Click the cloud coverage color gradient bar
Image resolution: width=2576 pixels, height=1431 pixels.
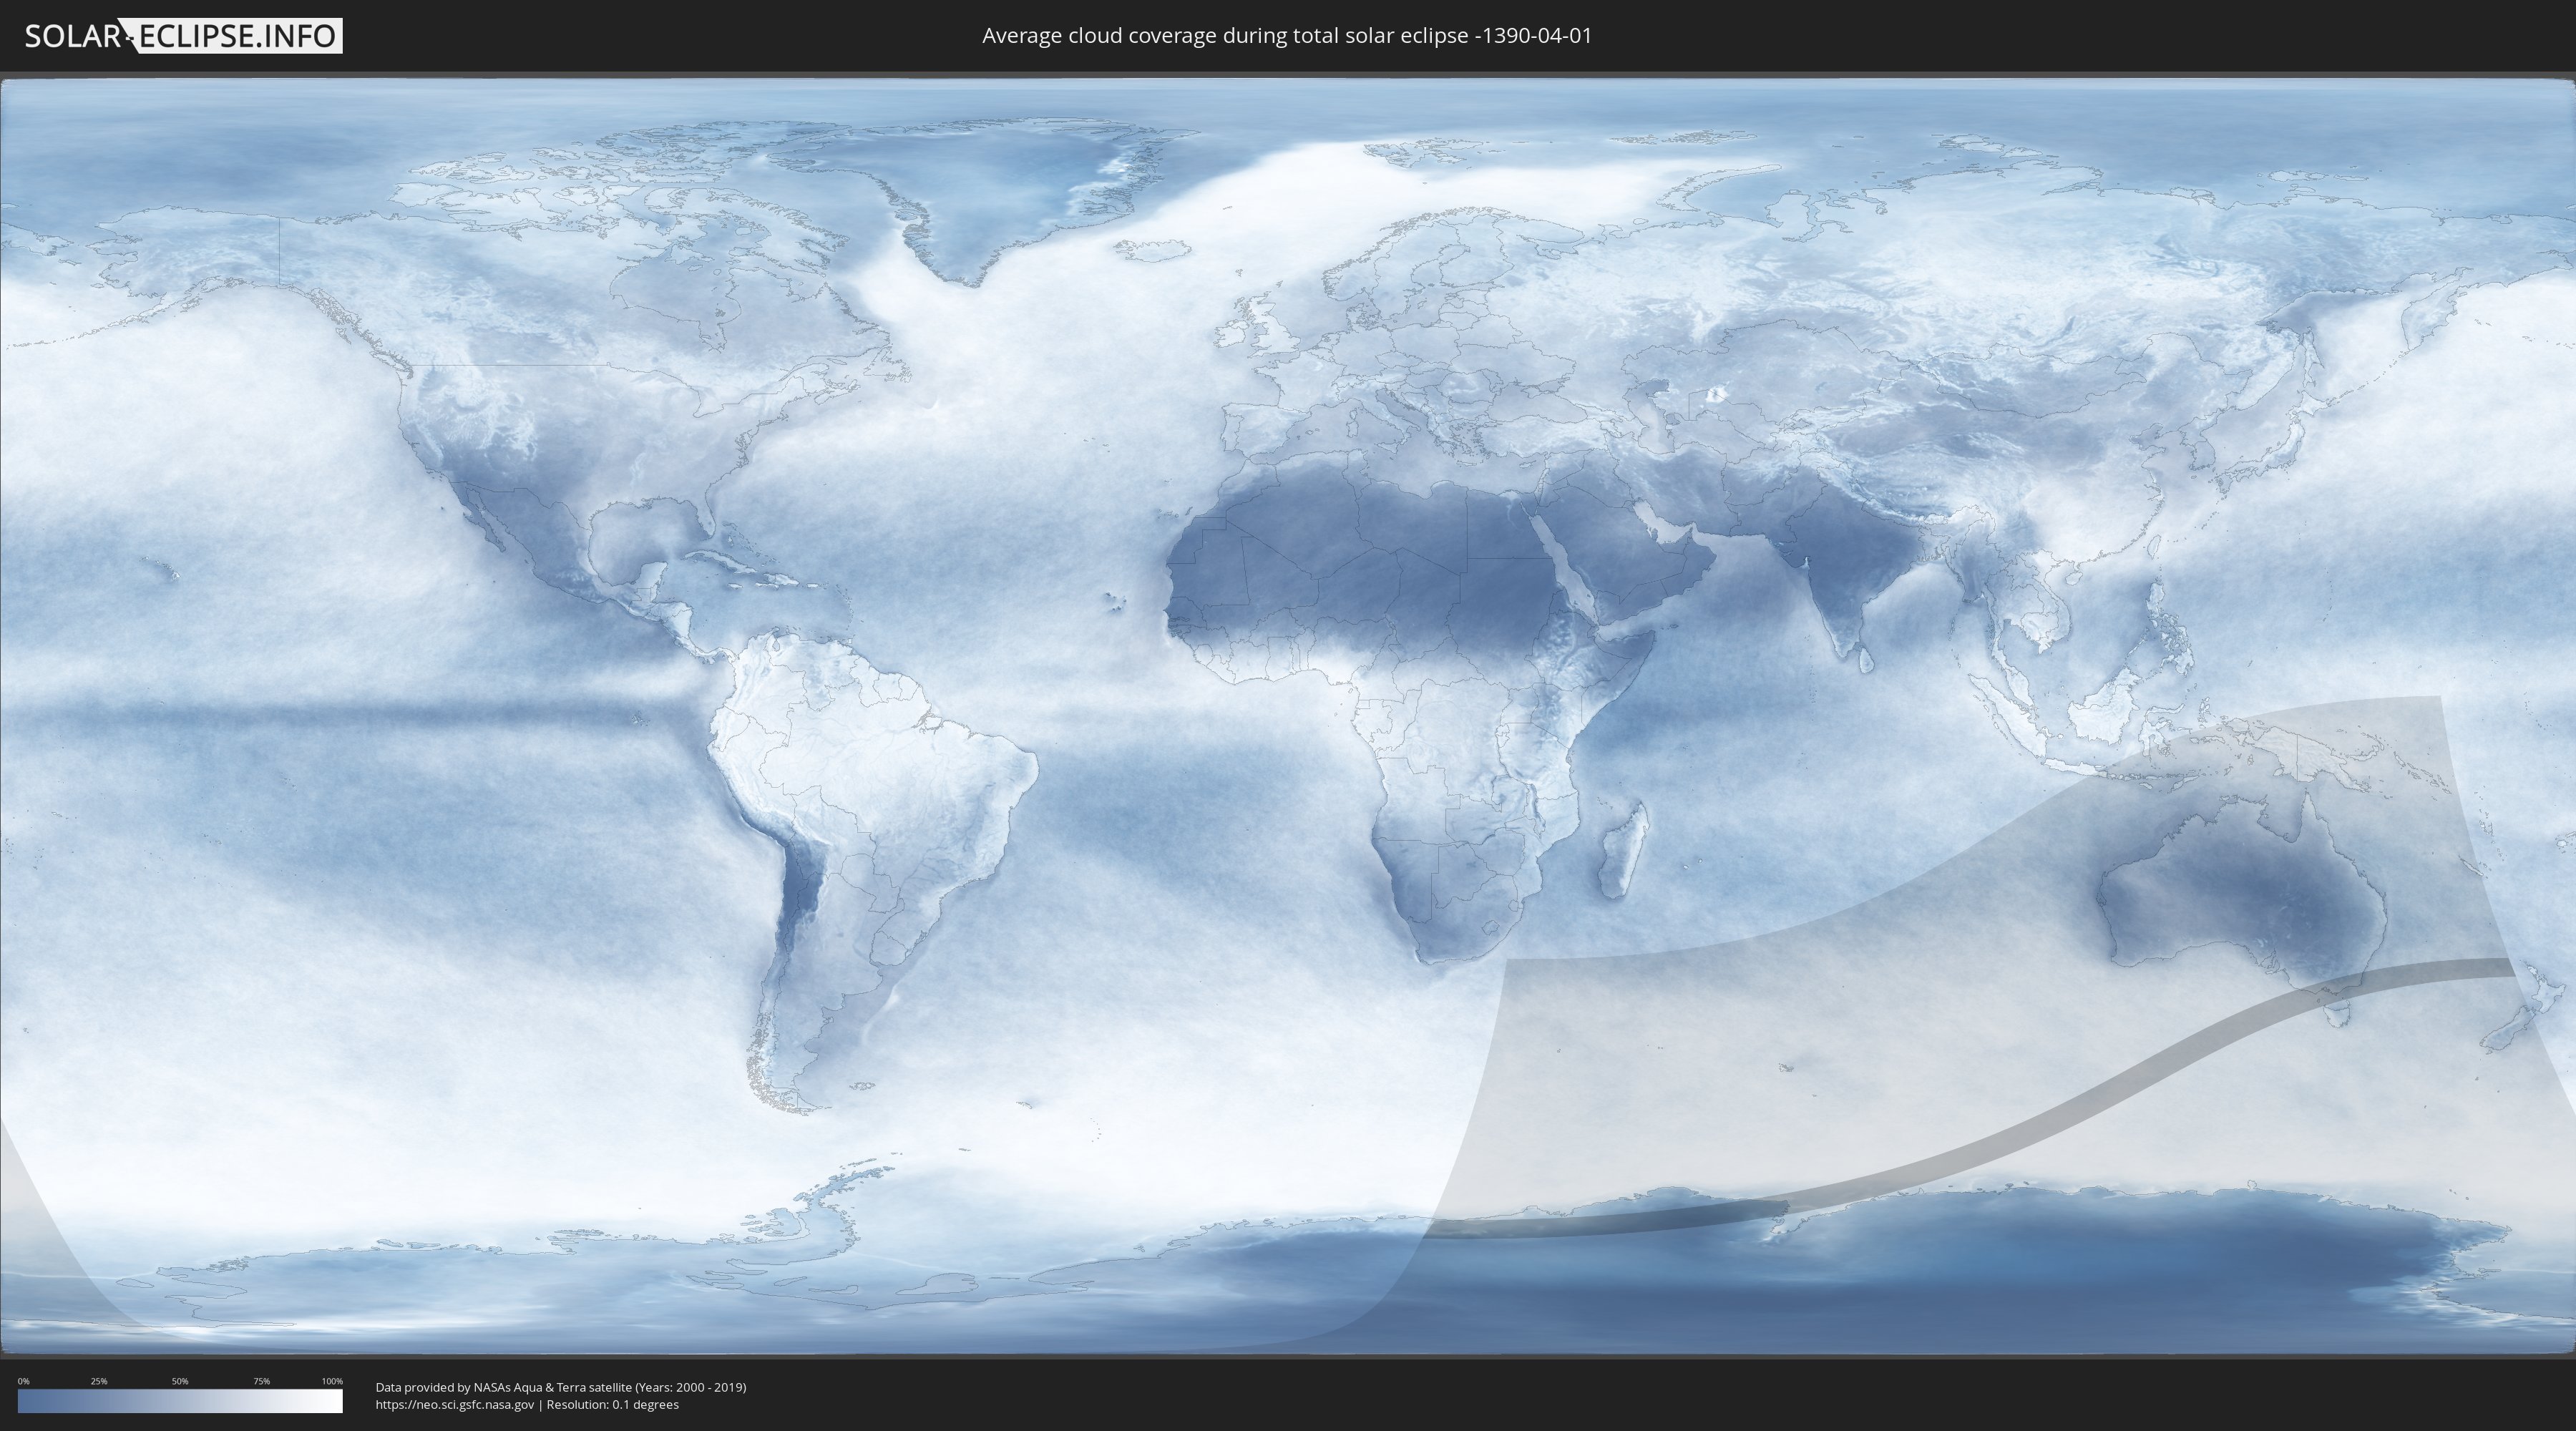tap(180, 1401)
